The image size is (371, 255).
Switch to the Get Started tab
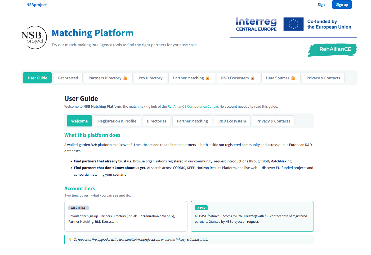[68, 78]
